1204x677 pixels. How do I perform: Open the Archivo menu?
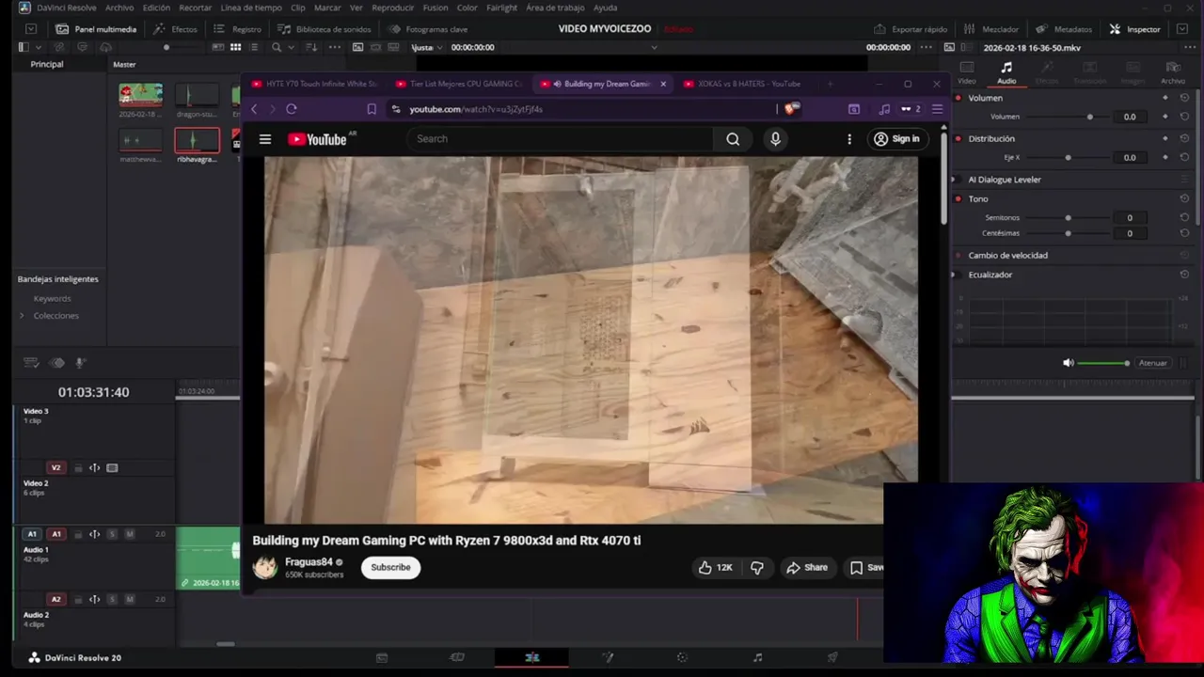point(119,8)
